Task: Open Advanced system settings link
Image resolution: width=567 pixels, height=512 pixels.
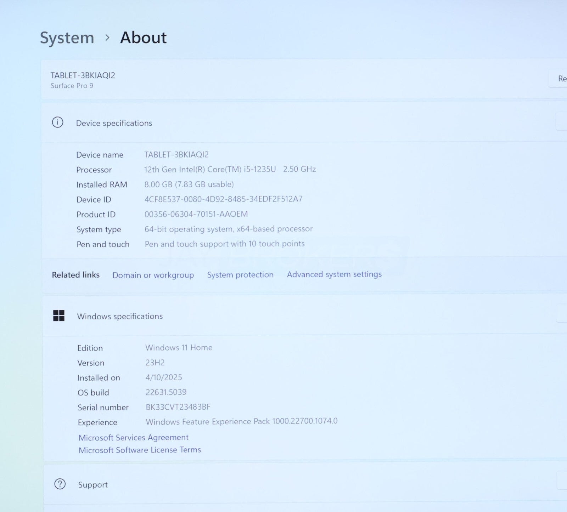Action: [x=334, y=274]
